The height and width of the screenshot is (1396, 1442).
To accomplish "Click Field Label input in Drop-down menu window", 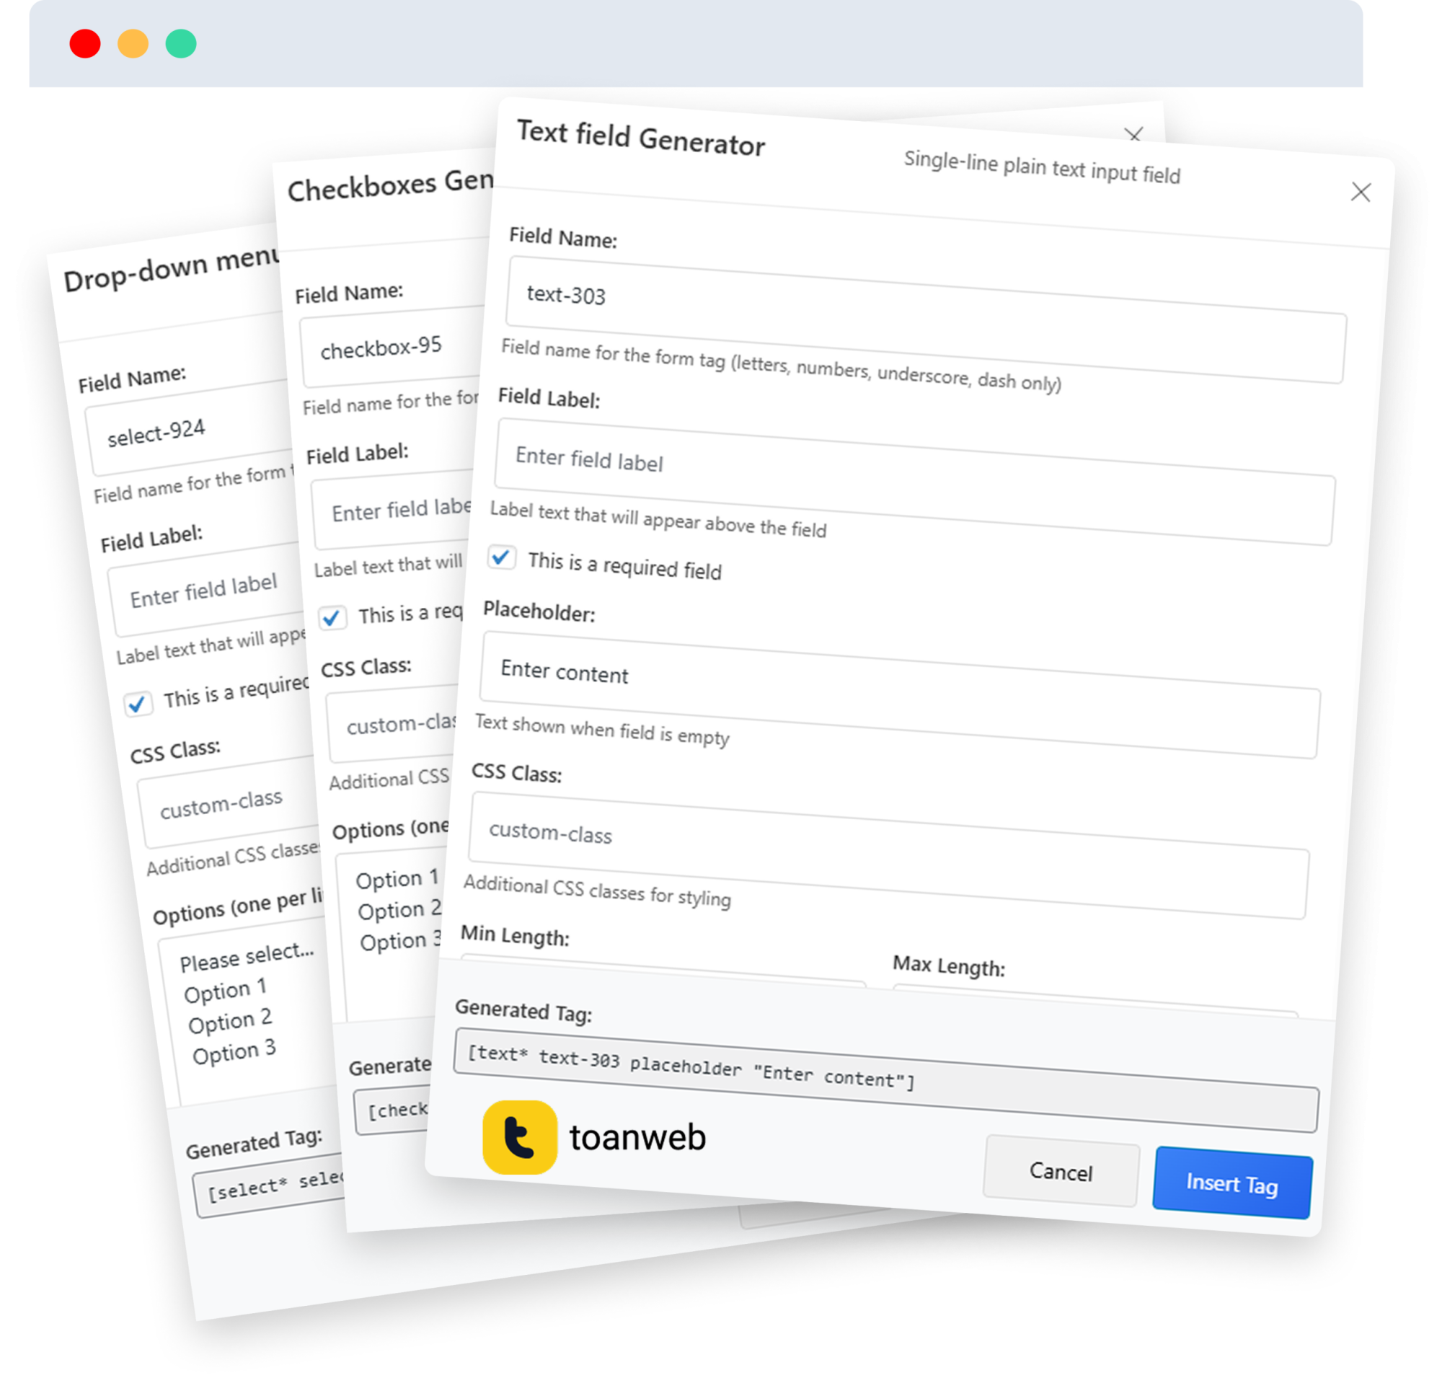I will pyautogui.click(x=208, y=589).
